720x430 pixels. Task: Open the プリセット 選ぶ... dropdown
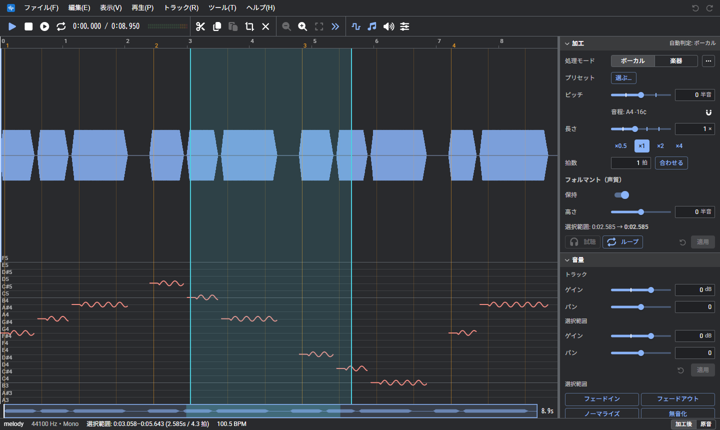point(623,78)
